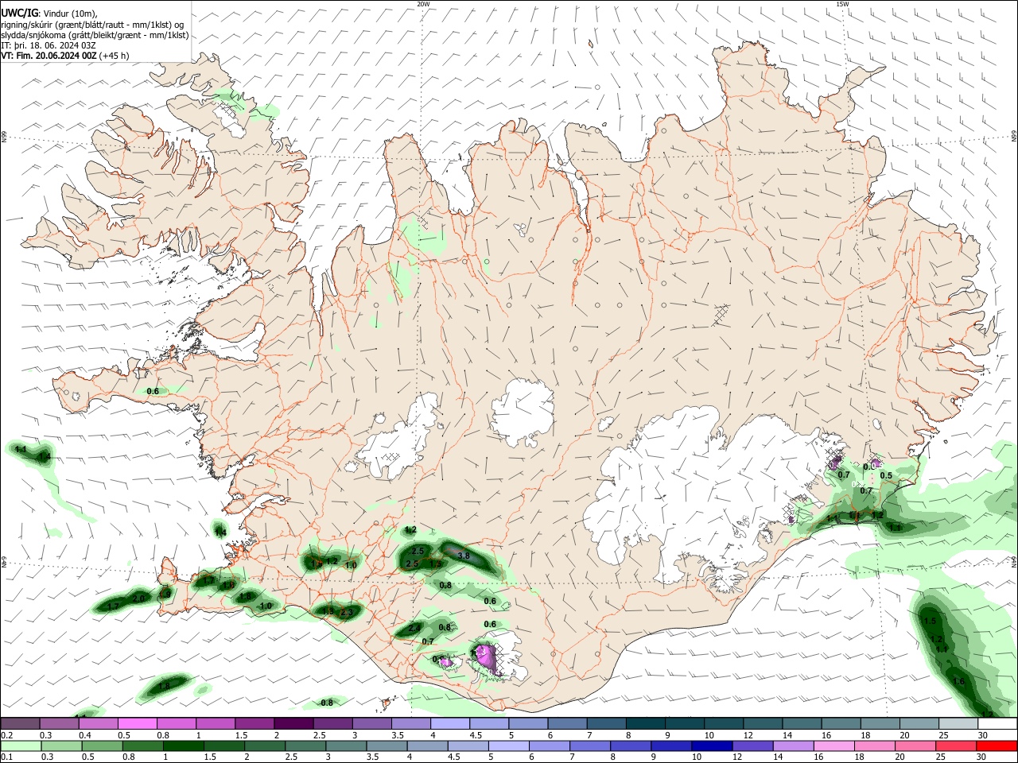Click the '3.8' precipitation value on the map
The image size is (1018, 763).
(464, 556)
